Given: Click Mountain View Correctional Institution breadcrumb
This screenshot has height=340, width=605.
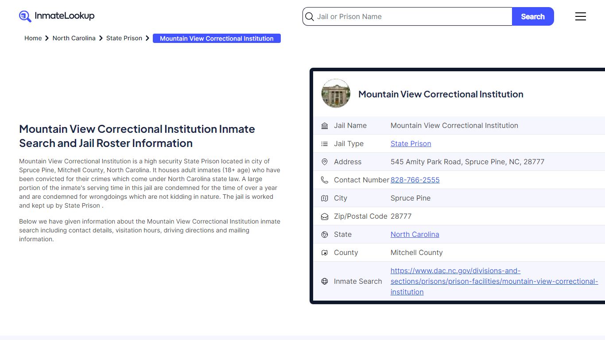Looking at the screenshot, I should coord(217,39).
